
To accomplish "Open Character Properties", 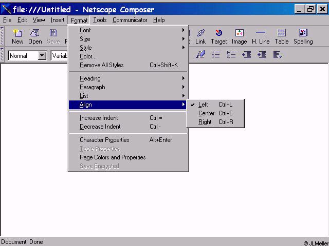I will tap(128, 140).
